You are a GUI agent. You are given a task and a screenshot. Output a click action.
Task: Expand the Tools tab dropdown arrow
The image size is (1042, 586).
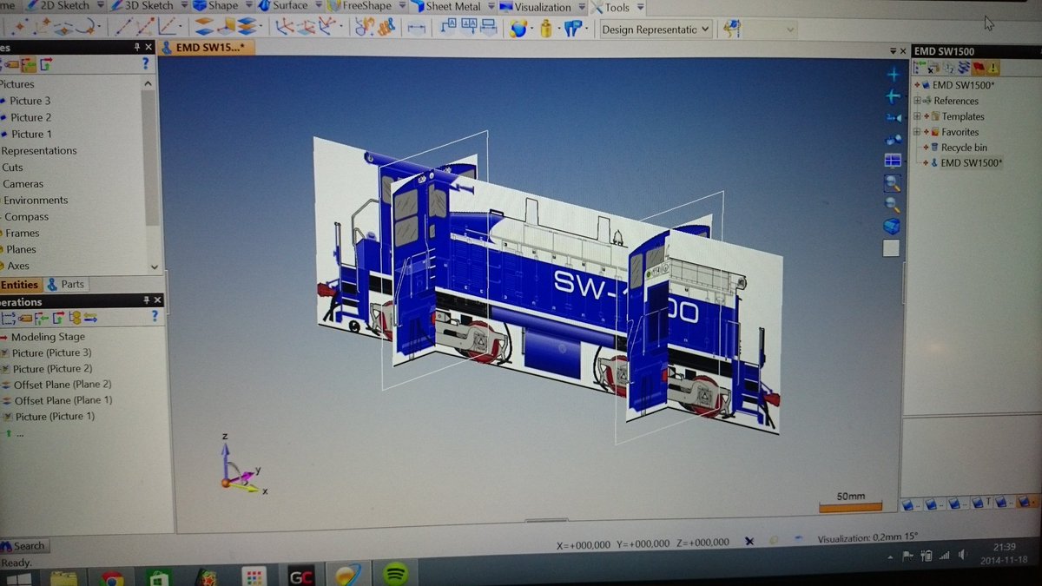point(641,8)
